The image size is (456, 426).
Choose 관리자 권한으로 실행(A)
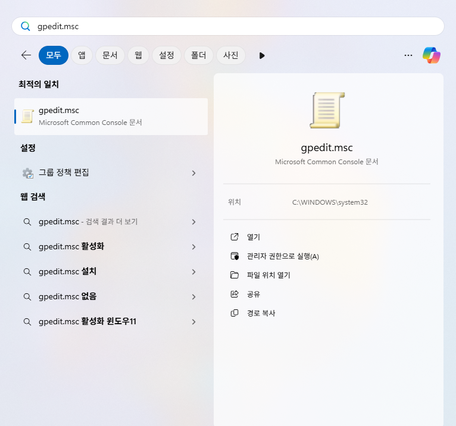[283, 256]
